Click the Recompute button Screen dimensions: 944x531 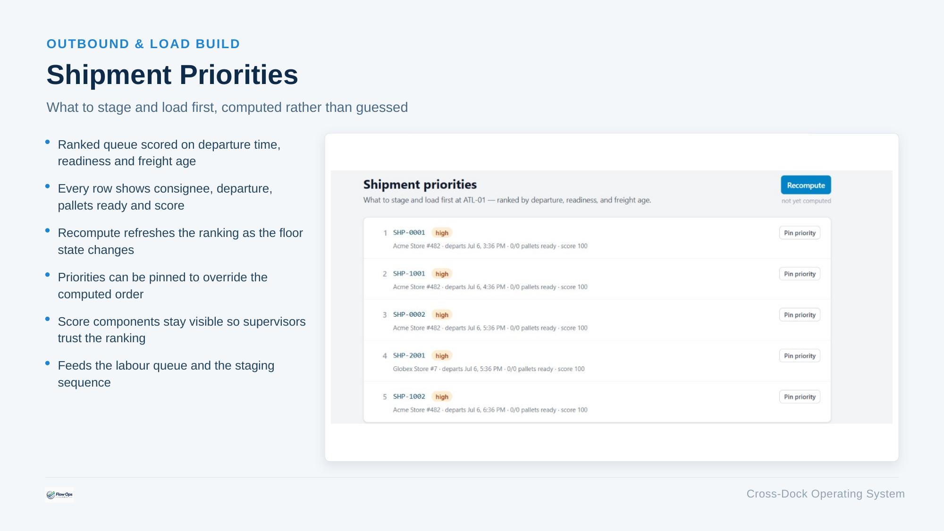point(806,185)
